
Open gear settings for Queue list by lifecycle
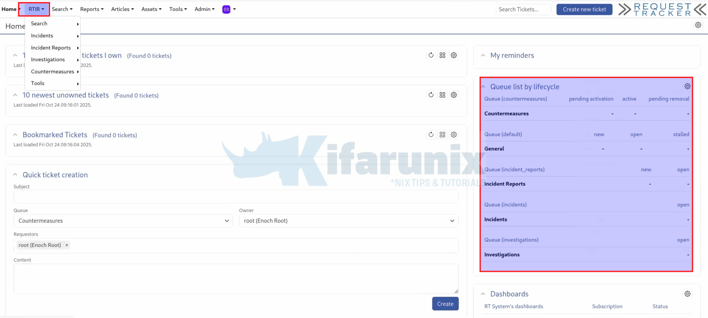687,86
